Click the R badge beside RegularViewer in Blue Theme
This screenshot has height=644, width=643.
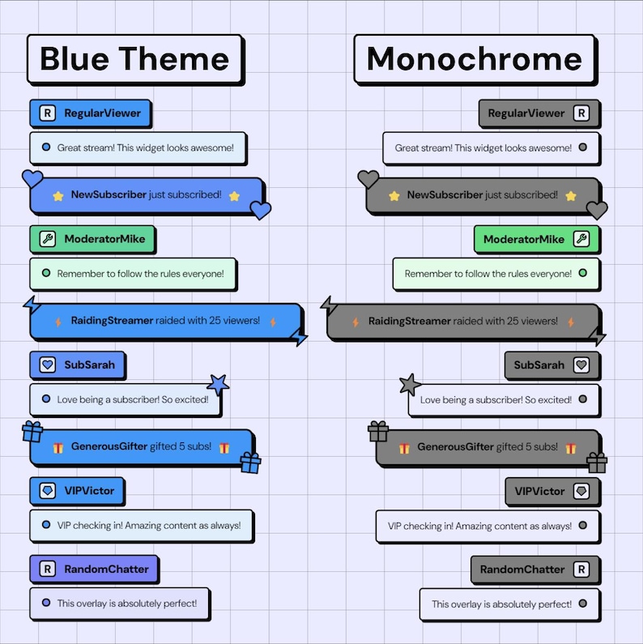(48, 113)
